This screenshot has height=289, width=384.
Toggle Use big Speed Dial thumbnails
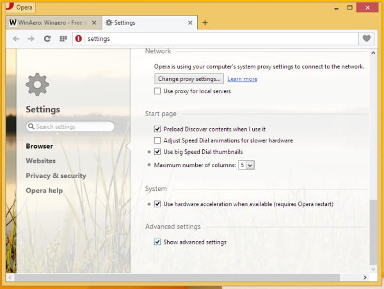click(157, 152)
